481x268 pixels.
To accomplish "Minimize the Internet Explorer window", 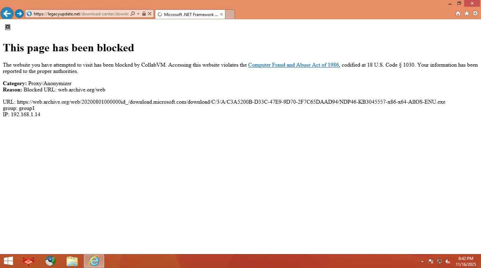I will (450, 3).
